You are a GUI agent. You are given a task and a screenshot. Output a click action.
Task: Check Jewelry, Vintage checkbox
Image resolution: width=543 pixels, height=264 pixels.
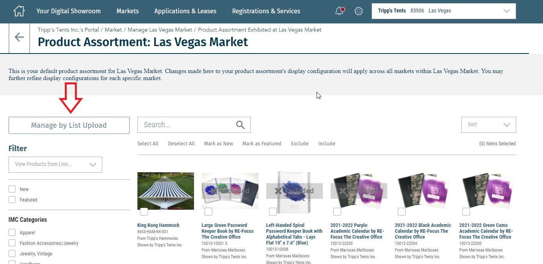(x=12, y=253)
